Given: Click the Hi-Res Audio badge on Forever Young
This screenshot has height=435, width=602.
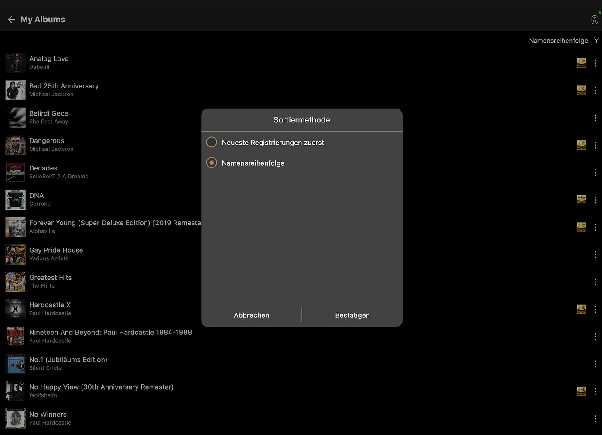Looking at the screenshot, I should 581,227.
